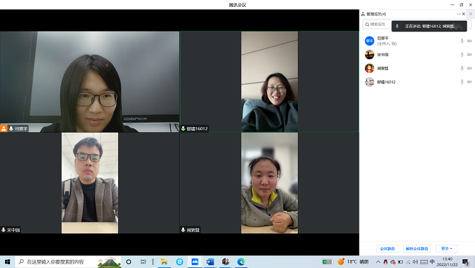Select 司翠平 video tile

click(x=90, y=82)
